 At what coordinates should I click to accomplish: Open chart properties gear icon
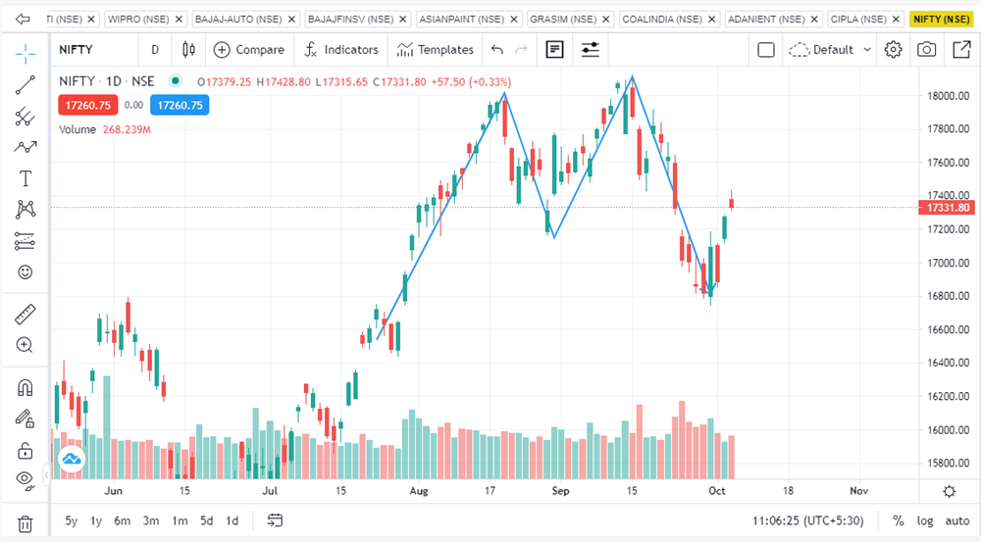pos(893,49)
